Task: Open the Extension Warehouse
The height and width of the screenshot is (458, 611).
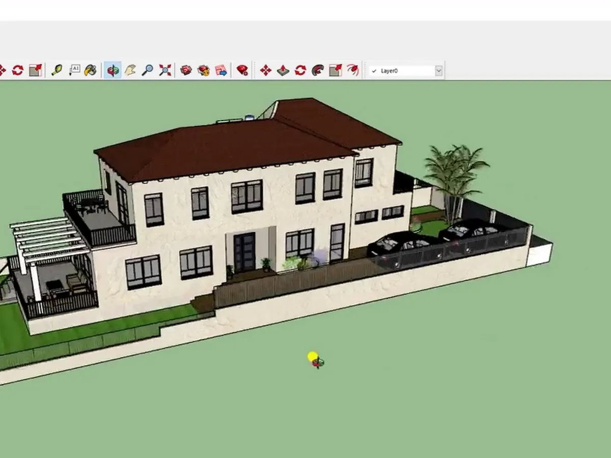Action: 204,70
